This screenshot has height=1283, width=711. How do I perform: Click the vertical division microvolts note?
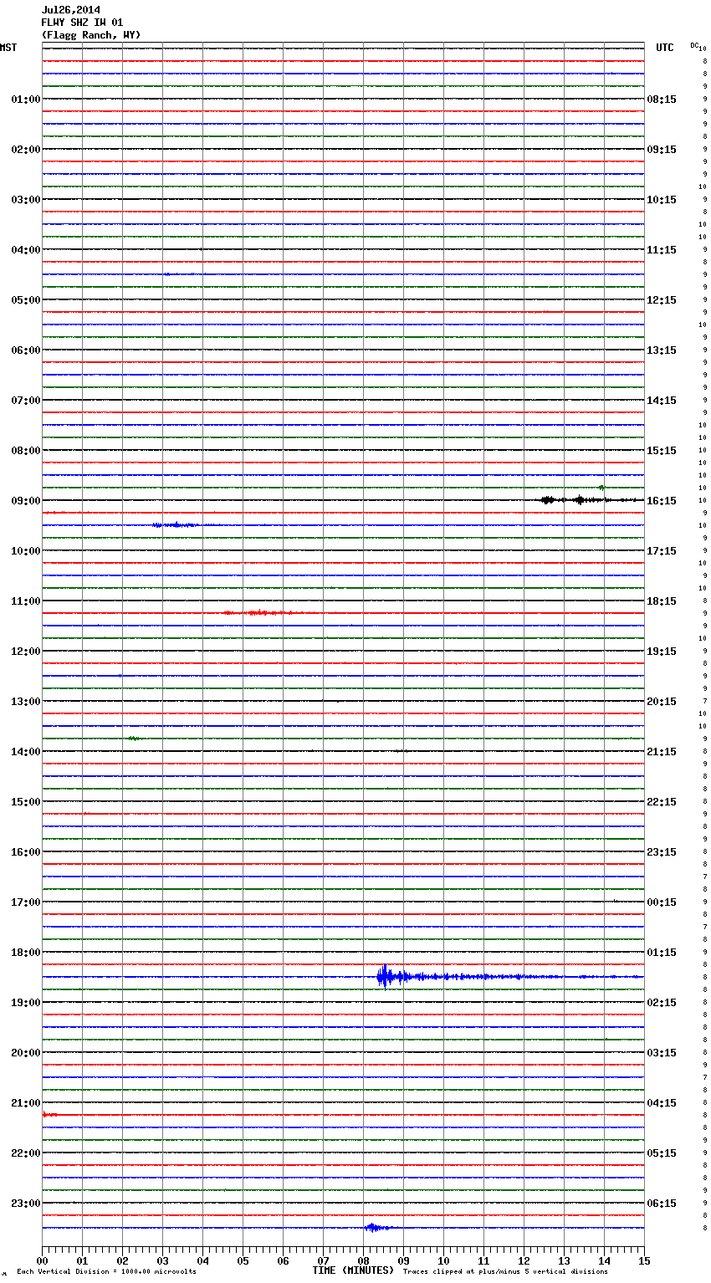click(x=106, y=1272)
